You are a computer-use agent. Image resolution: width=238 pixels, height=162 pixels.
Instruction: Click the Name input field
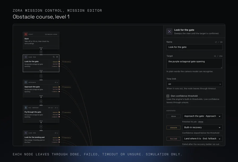pyautogui.click(x=194, y=47)
